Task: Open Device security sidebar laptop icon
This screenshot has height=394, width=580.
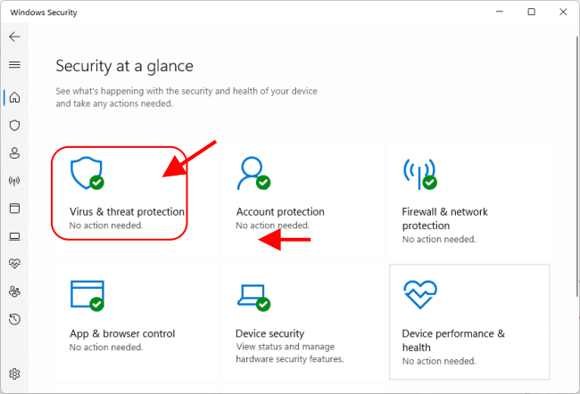Action: coord(14,236)
